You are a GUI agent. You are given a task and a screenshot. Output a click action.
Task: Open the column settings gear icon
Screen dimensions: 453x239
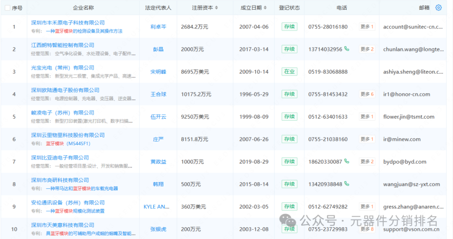click(x=438, y=8)
